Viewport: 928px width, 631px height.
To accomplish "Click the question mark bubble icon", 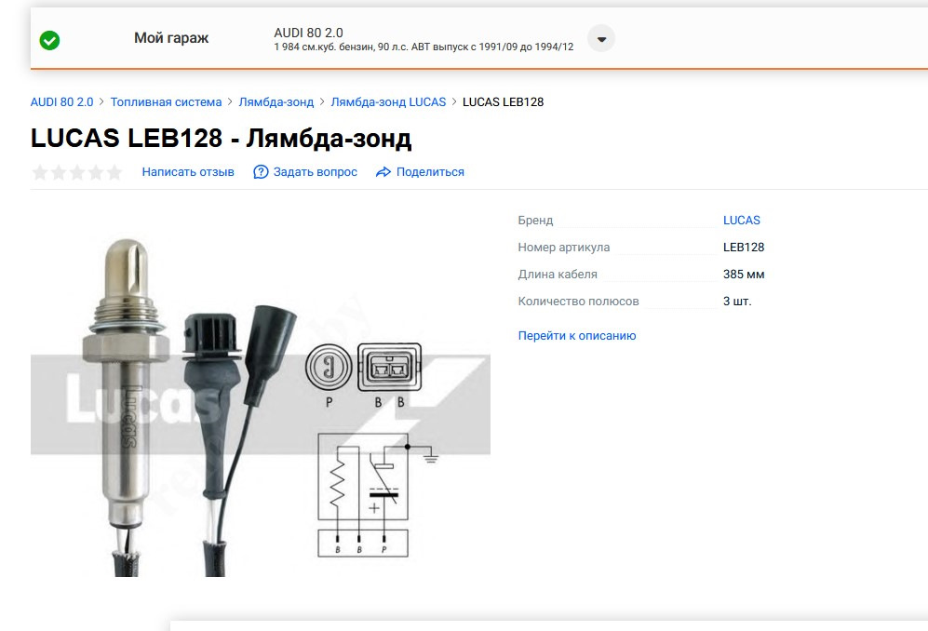I will (261, 171).
